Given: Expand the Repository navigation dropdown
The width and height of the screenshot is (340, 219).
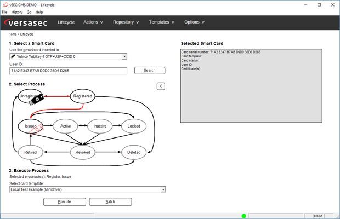Looking at the screenshot, I should click(x=126, y=22).
